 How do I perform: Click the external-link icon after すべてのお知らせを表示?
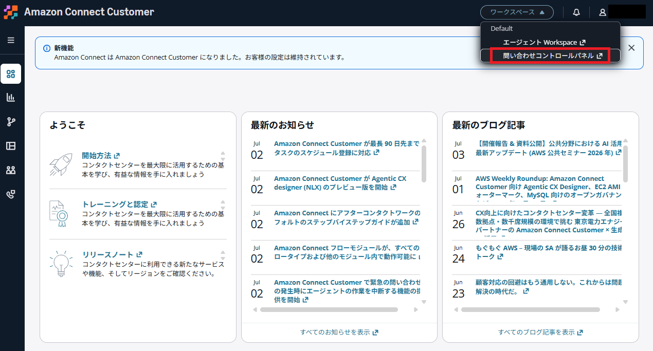pos(375,332)
